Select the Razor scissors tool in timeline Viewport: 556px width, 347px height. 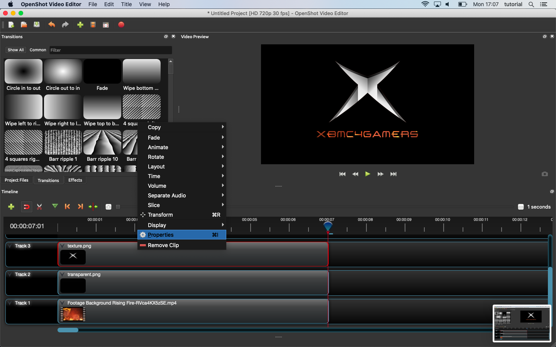tap(39, 207)
